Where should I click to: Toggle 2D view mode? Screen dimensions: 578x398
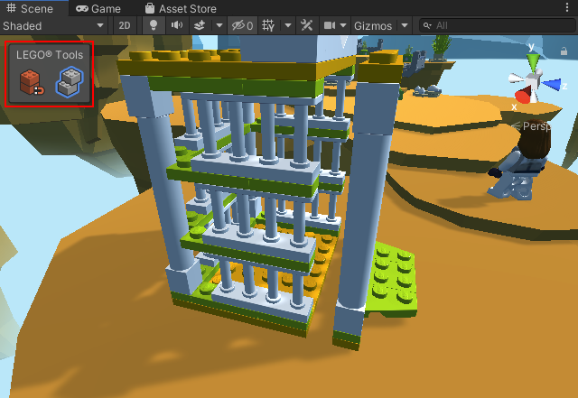[125, 26]
